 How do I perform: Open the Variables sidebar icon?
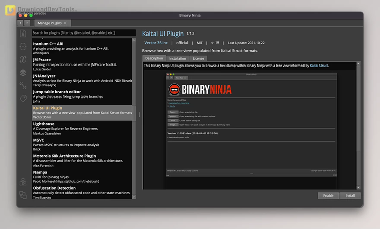pos(23,59)
